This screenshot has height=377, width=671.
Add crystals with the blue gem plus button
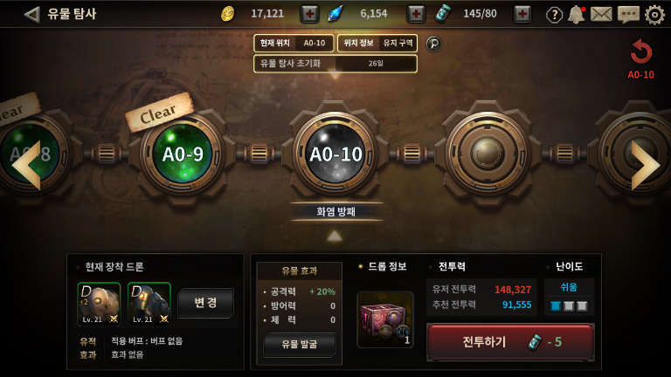coord(416,14)
